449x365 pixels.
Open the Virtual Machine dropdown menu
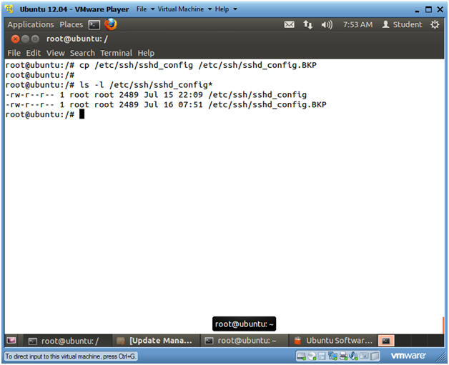coord(184,9)
